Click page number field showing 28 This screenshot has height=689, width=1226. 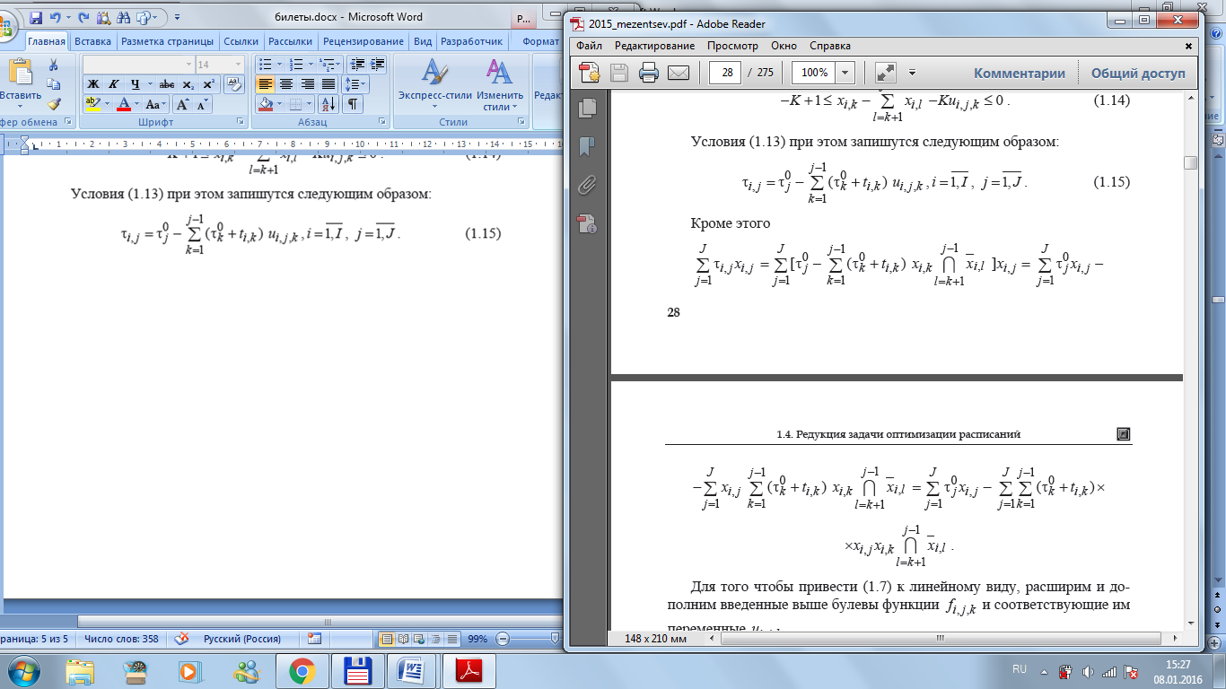click(x=724, y=73)
